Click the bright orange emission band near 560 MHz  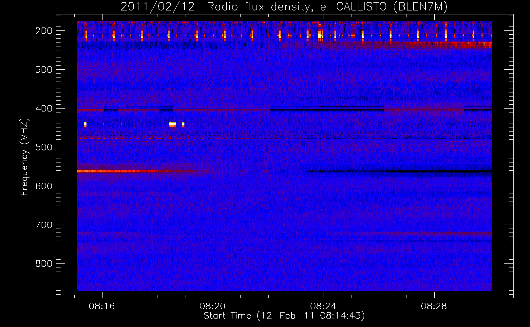coord(118,171)
